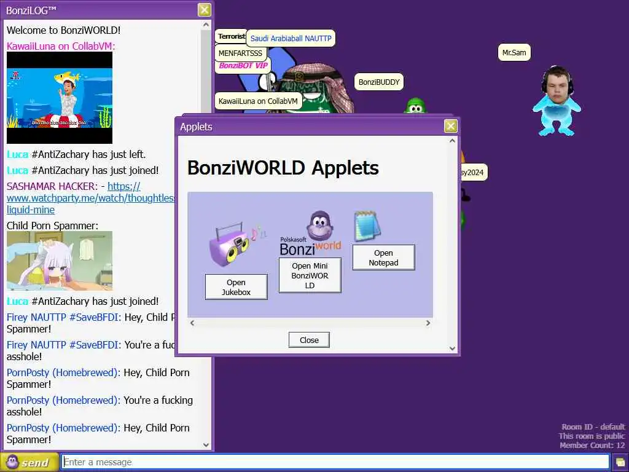Viewport: 629px width, 472px height.
Task: Click the Terrorist name tag
Action: [231, 36]
